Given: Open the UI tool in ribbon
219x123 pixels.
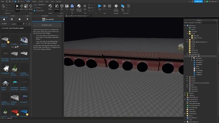Looking at the screenshot, I should 67,7.
